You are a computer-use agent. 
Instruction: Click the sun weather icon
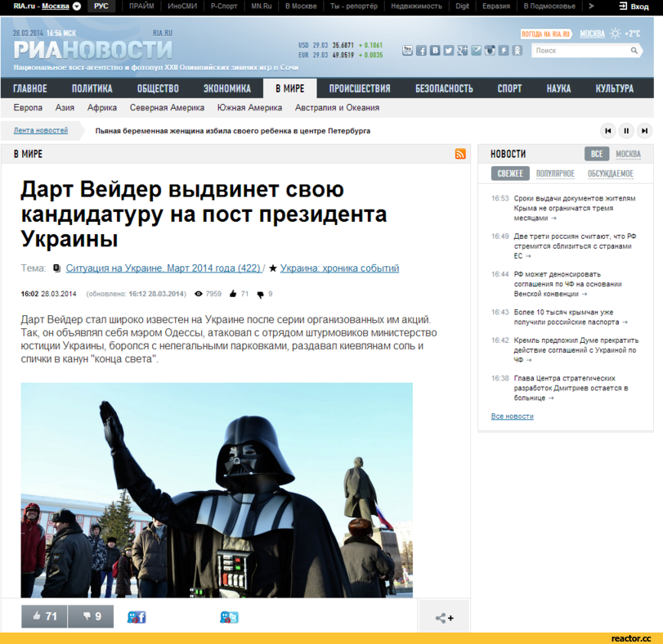pos(616,34)
